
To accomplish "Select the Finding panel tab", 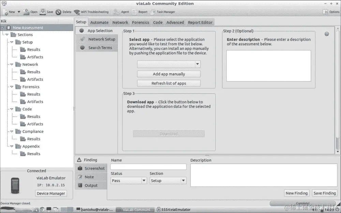I will click(x=91, y=160).
